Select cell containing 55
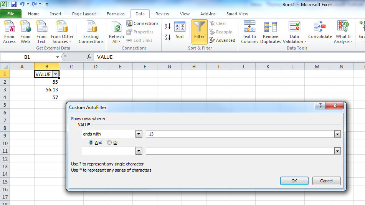365x205 pixels. point(46,82)
